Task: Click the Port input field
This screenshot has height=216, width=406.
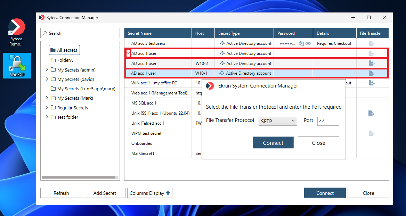Action: (328, 121)
